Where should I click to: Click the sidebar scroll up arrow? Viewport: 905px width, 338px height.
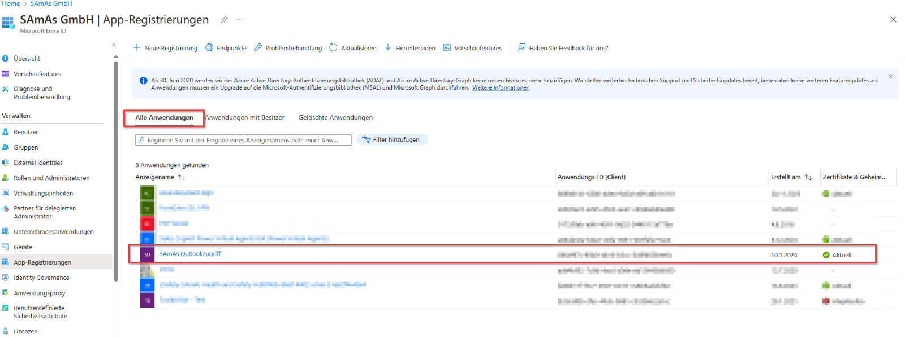click(116, 56)
